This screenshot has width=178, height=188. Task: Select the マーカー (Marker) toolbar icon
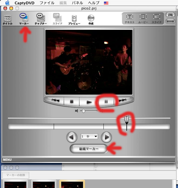[24, 18]
